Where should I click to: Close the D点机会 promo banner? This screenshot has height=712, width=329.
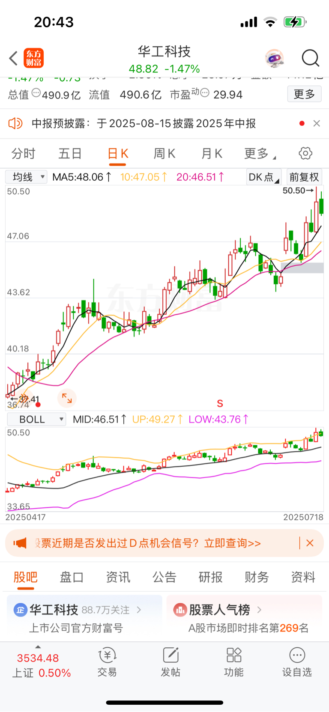pos(310,543)
